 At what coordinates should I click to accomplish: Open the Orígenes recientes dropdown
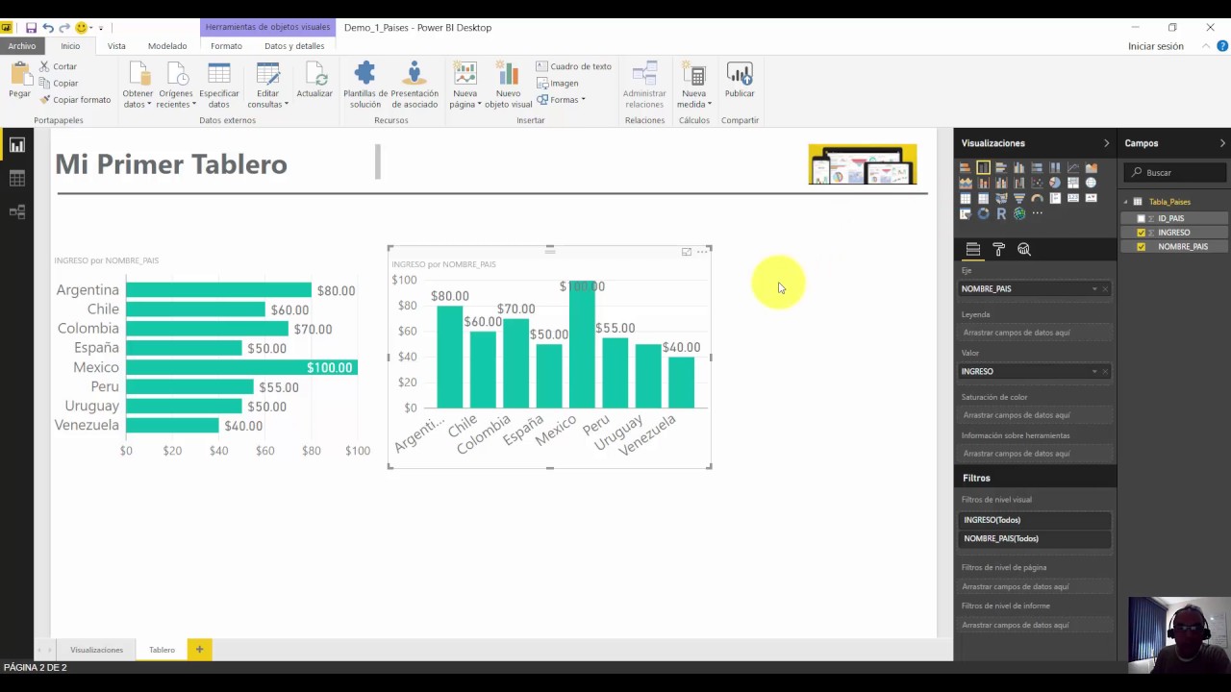tap(176, 85)
